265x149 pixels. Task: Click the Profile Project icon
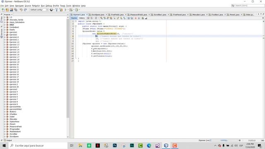coord(77,10)
